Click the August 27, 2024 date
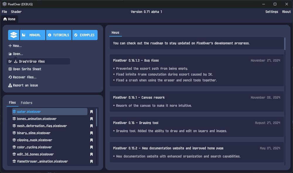 (x=268, y=123)
